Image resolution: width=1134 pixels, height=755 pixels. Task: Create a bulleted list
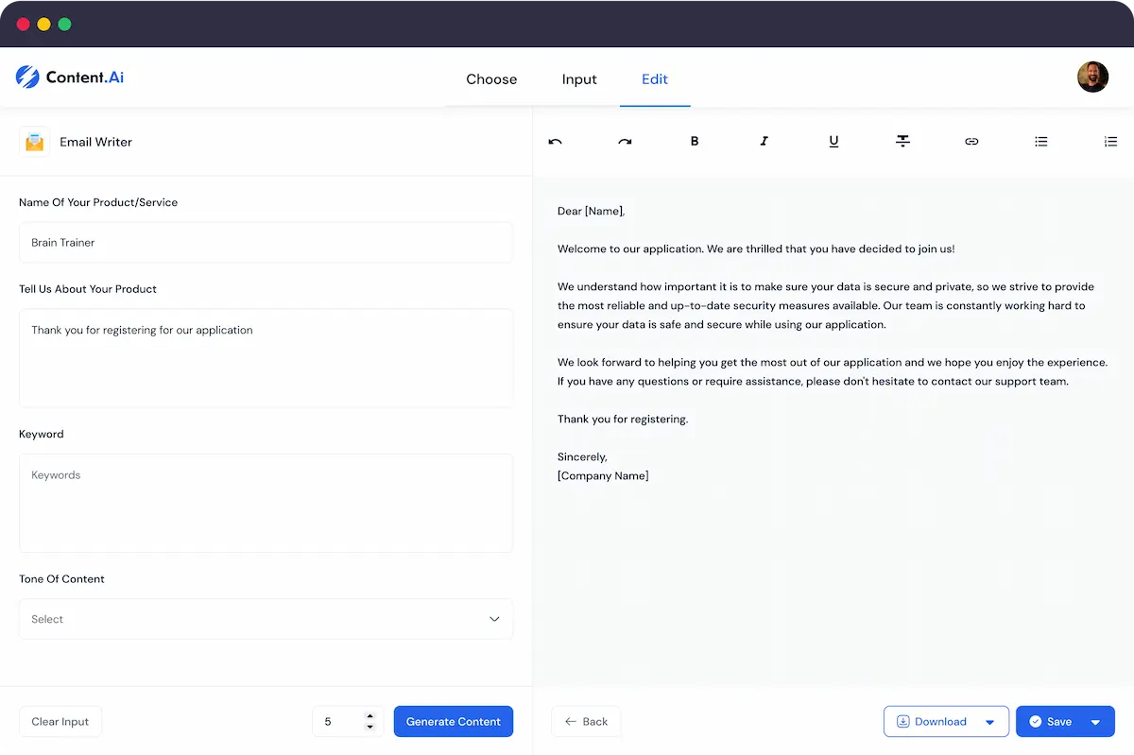pyautogui.click(x=1040, y=142)
